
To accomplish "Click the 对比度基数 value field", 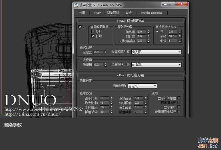I will (142, 41).
